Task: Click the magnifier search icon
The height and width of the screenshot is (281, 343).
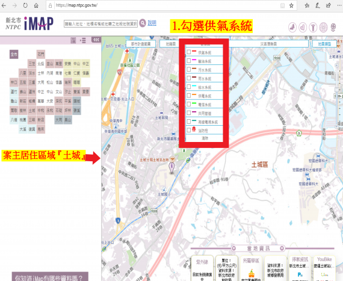Action: pos(143,23)
